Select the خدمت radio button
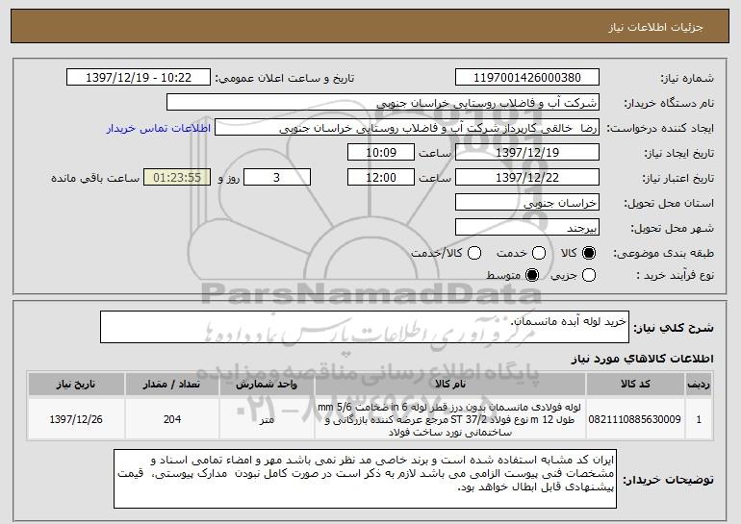 [x=539, y=253]
